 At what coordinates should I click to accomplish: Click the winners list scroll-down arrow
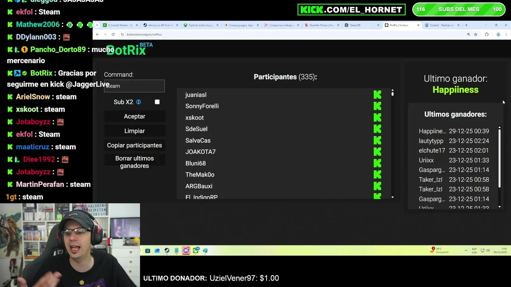(499, 207)
